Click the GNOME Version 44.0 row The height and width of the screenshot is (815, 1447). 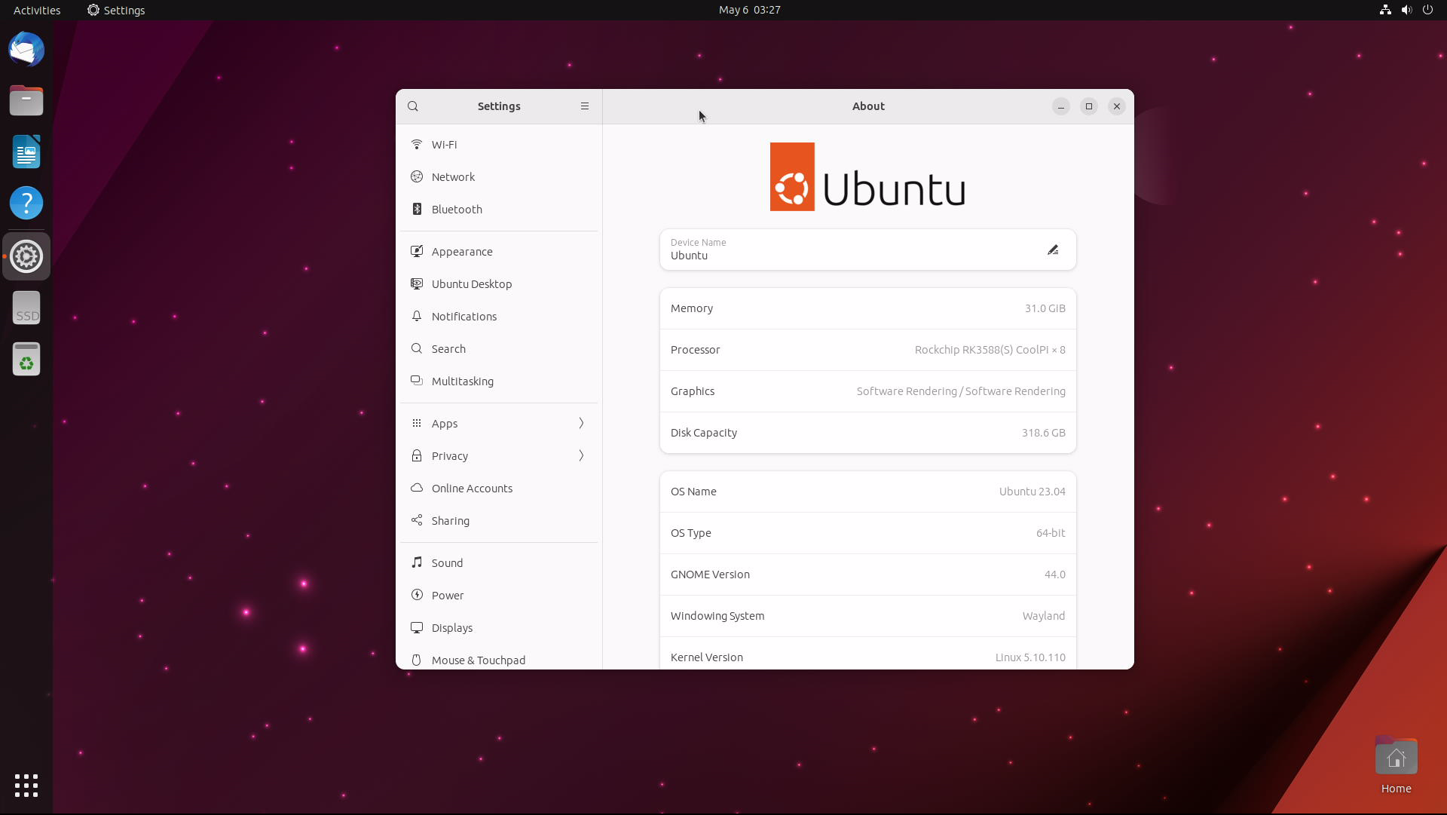click(868, 574)
